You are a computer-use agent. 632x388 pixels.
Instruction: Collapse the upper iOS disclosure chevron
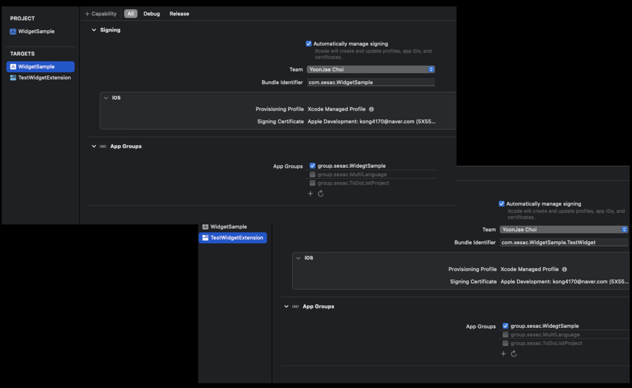point(106,98)
